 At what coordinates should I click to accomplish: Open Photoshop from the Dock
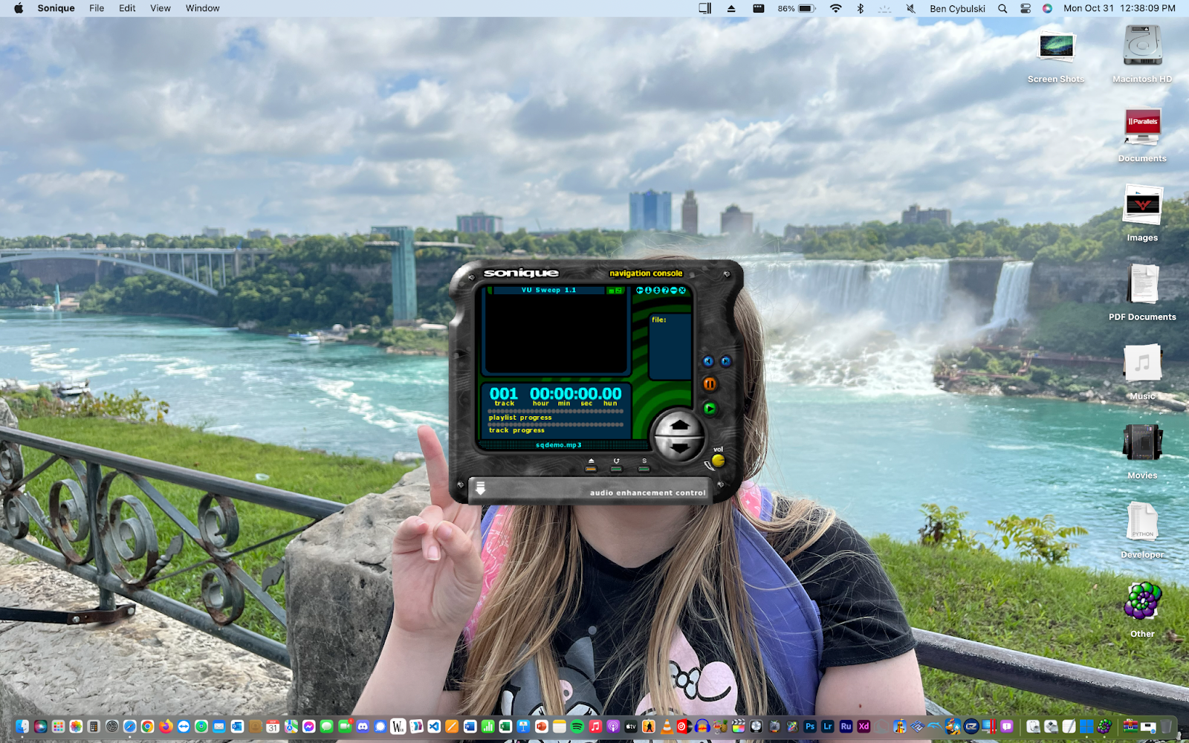[810, 727]
